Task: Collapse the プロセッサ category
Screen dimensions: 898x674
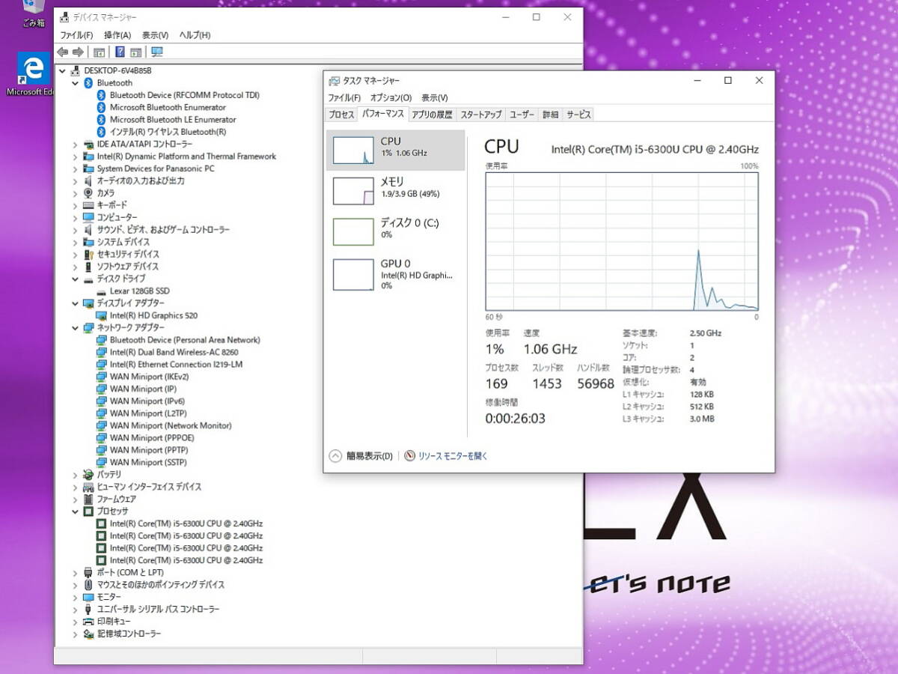Action: pos(75,511)
